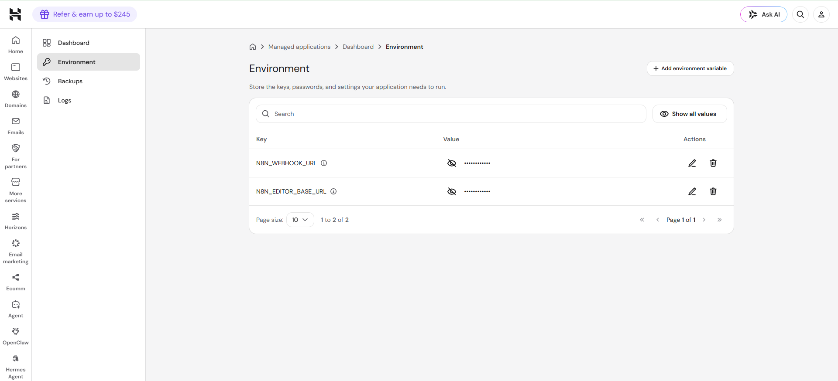The width and height of the screenshot is (838, 381).
Task: Open Logs in the side menu
Action: [x=89, y=100]
